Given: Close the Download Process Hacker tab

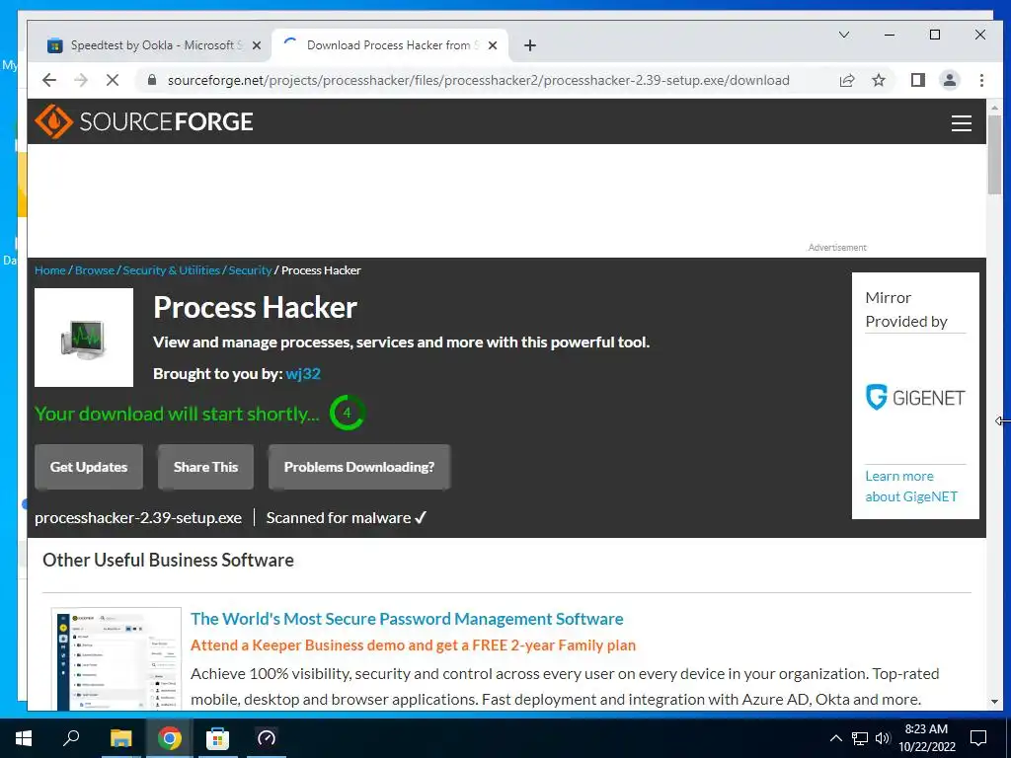Looking at the screenshot, I should click(x=493, y=45).
